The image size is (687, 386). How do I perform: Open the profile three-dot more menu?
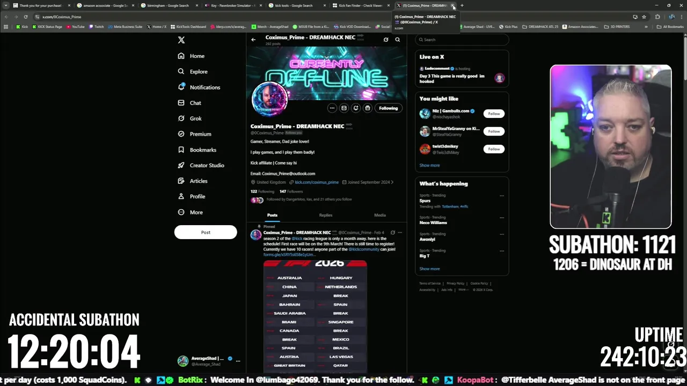[x=332, y=108]
